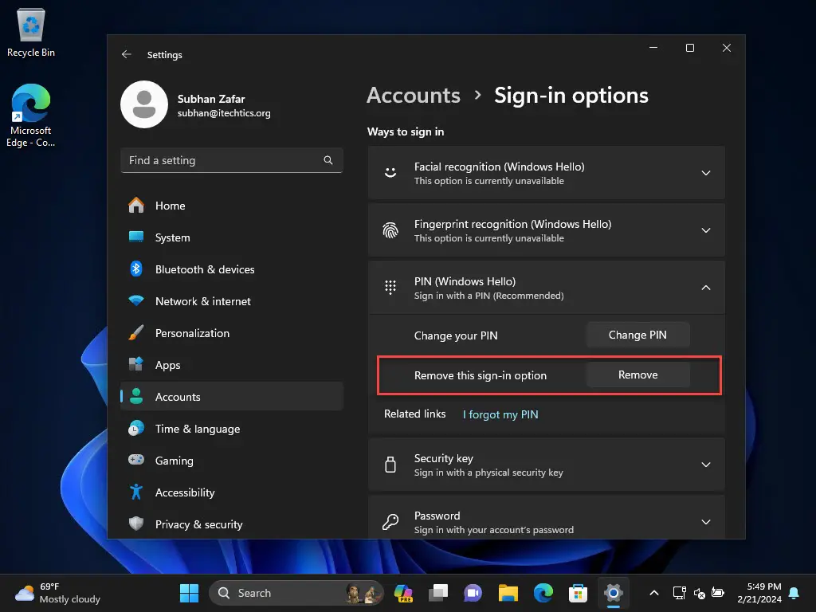Click the Gaming controller icon

point(136,460)
